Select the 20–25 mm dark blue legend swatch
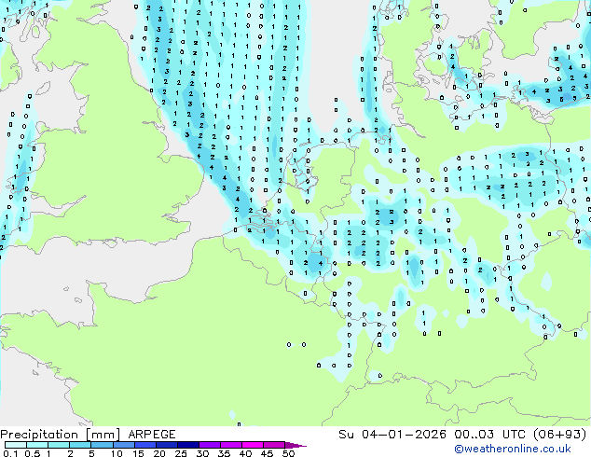 tap(166, 445)
